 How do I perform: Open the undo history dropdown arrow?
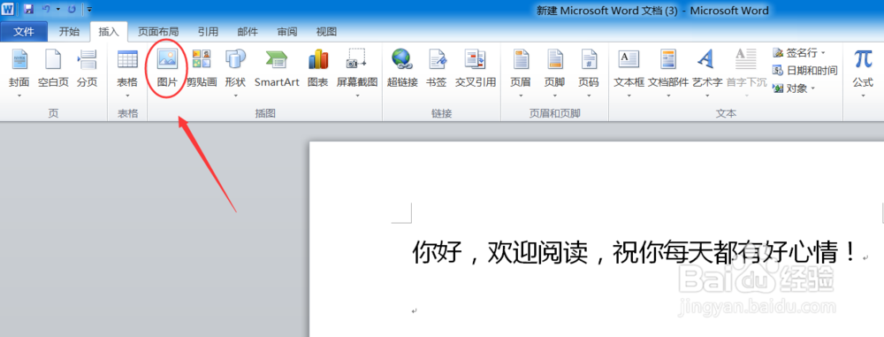click(57, 9)
